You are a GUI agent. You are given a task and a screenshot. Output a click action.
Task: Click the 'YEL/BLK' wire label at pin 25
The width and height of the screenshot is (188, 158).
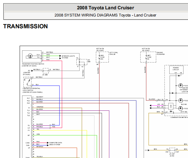(x=40, y=156)
